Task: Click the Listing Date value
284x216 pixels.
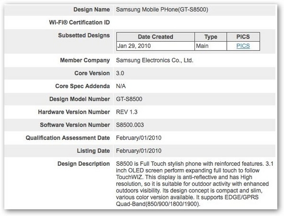Action: pyautogui.click(x=140, y=151)
